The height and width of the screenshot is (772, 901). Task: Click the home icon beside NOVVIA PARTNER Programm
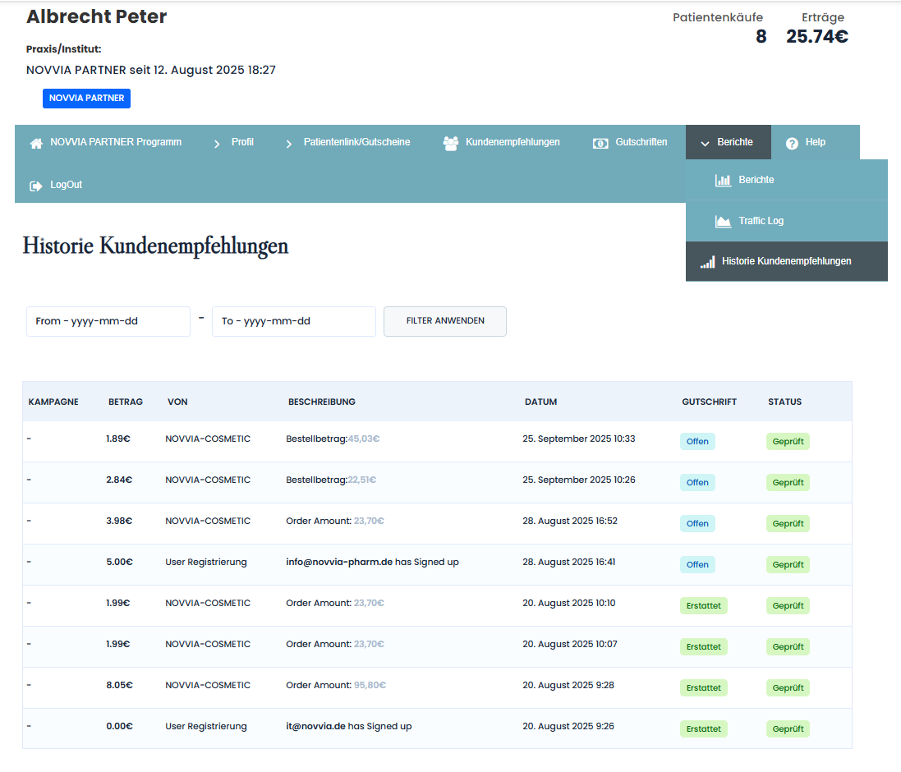(36, 143)
